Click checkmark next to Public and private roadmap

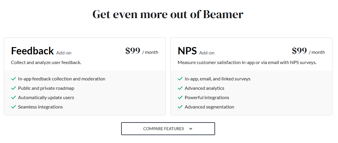13,88
